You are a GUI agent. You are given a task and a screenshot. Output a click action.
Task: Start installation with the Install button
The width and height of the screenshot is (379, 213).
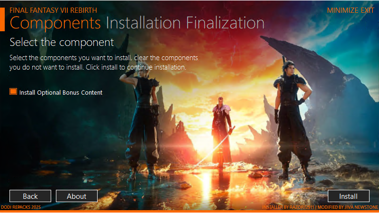(348, 196)
